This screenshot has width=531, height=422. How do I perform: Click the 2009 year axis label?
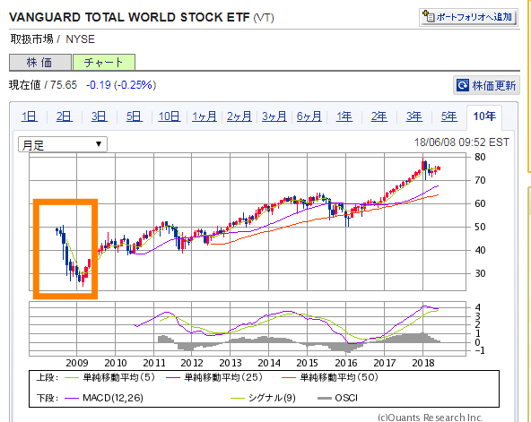[x=77, y=363]
